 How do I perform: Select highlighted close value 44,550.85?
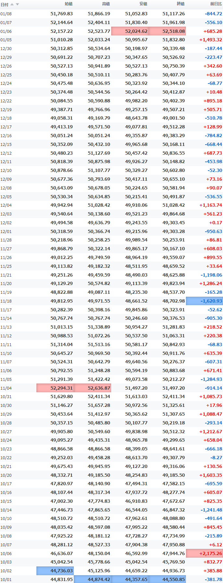pyautogui.click(x=167, y=579)
